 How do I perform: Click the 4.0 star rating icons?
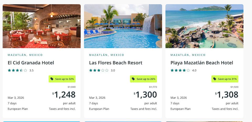(x=180, y=70)
